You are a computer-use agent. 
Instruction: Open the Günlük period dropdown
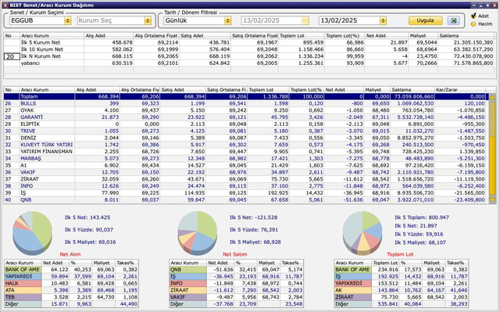(227, 21)
